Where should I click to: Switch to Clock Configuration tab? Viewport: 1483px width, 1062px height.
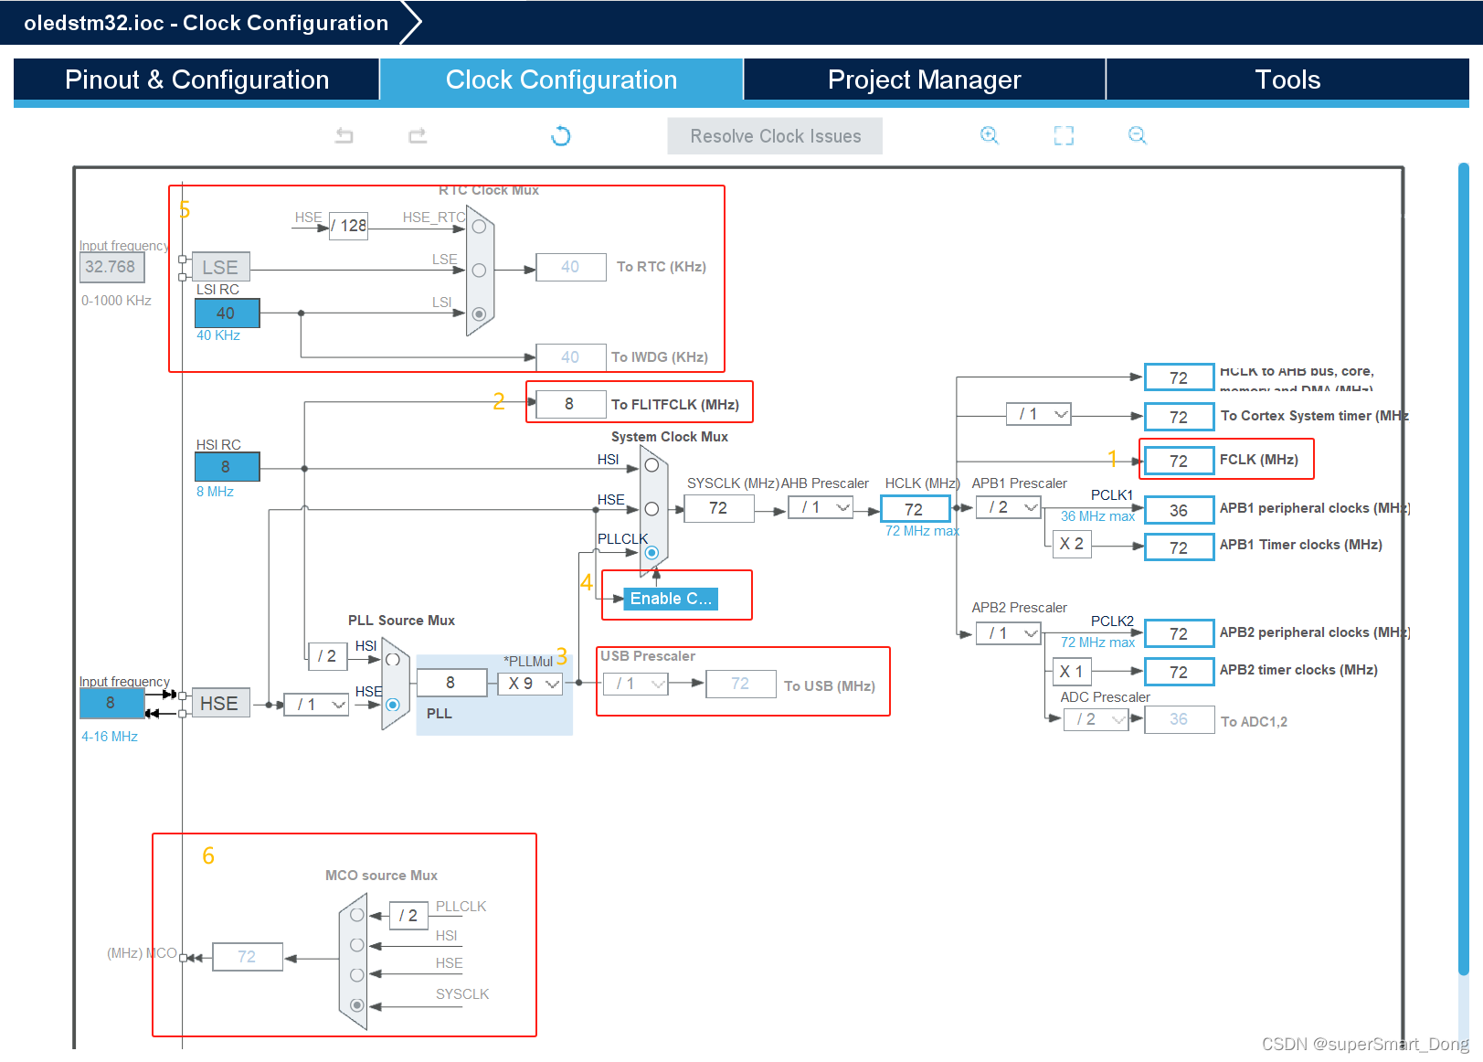tap(561, 80)
